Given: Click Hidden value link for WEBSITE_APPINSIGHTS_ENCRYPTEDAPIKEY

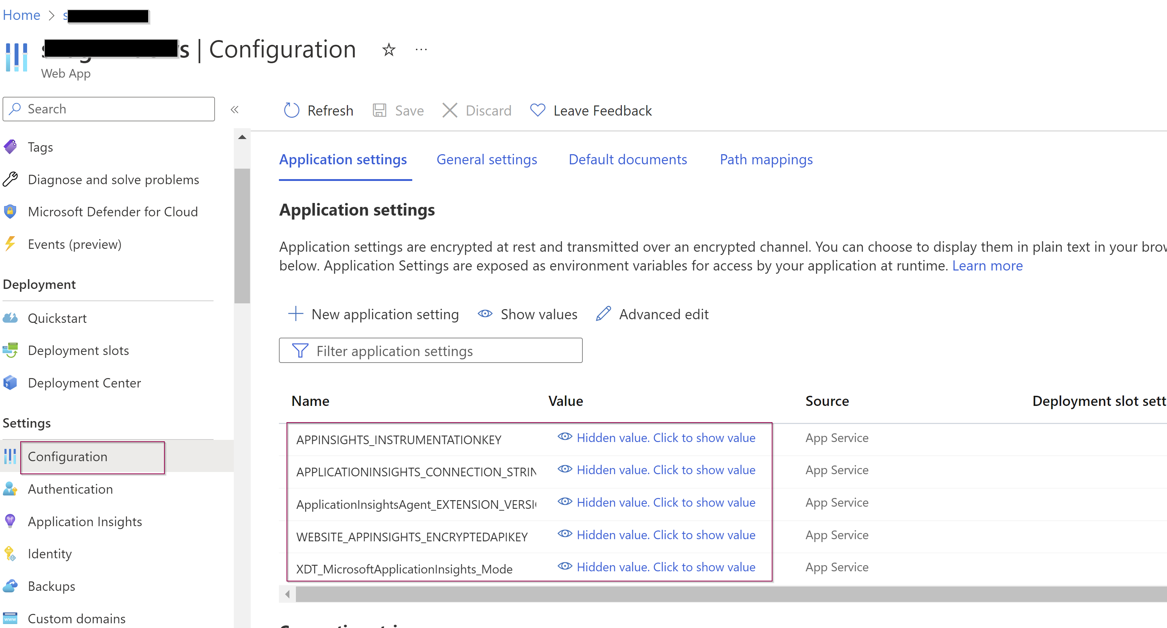Looking at the screenshot, I should (666, 535).
